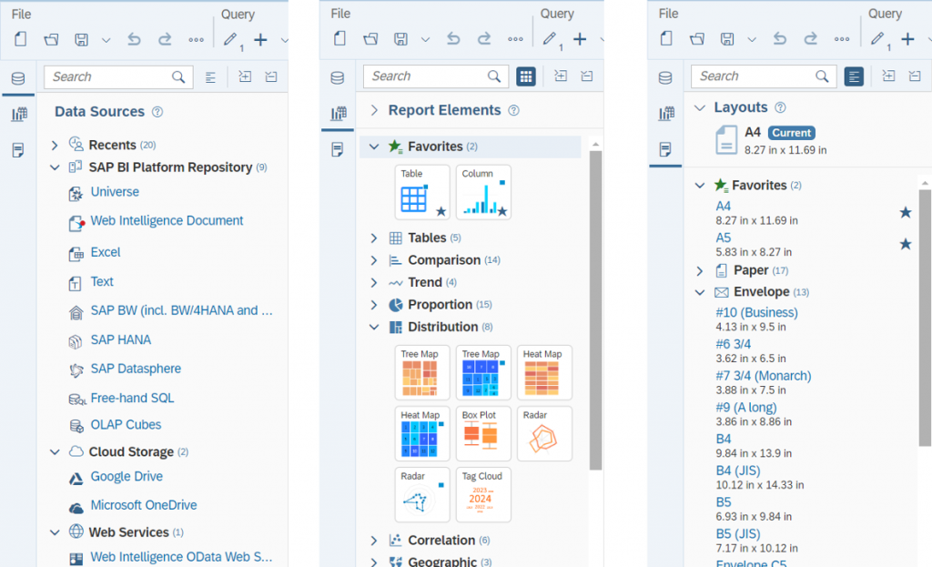Click the help icon beside Report Elements
This screenshot has height=567, width=932.
tap(513, 111)
